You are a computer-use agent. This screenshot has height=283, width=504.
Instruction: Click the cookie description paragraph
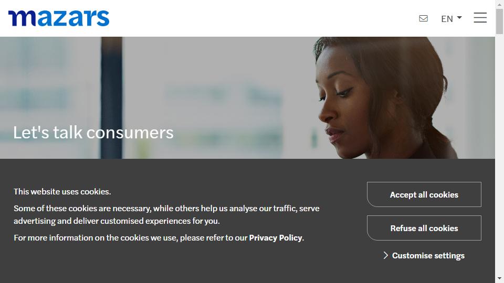coord(166,215)
